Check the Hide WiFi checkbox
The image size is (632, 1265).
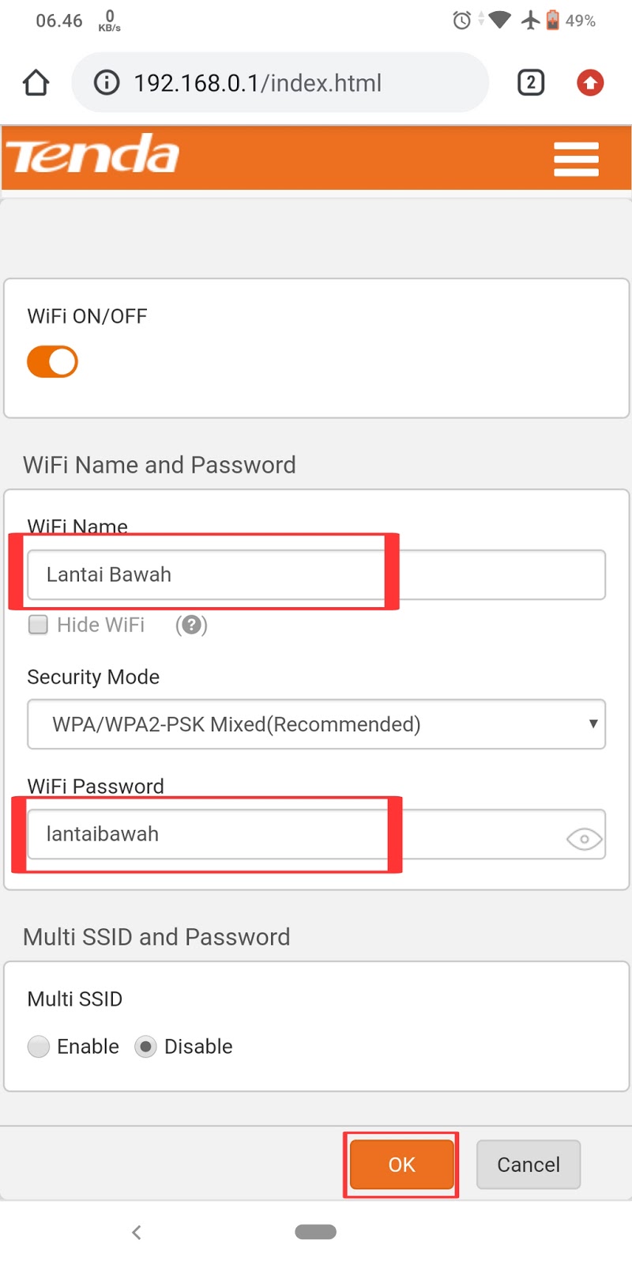point(38,625)
